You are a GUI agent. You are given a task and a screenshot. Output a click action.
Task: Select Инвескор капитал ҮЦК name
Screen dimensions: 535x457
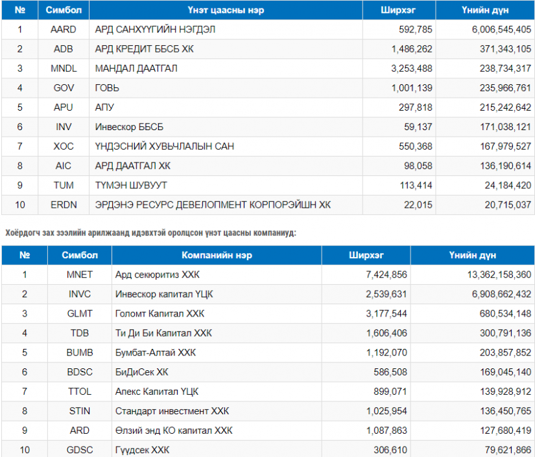(164, 294)
